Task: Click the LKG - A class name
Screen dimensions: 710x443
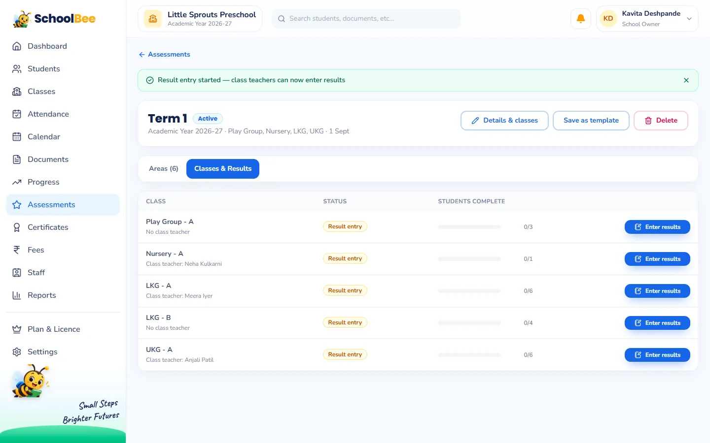Action: pos(159,285)
